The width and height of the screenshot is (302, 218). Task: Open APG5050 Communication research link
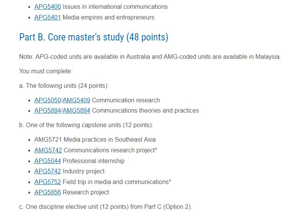click(47, 100)
